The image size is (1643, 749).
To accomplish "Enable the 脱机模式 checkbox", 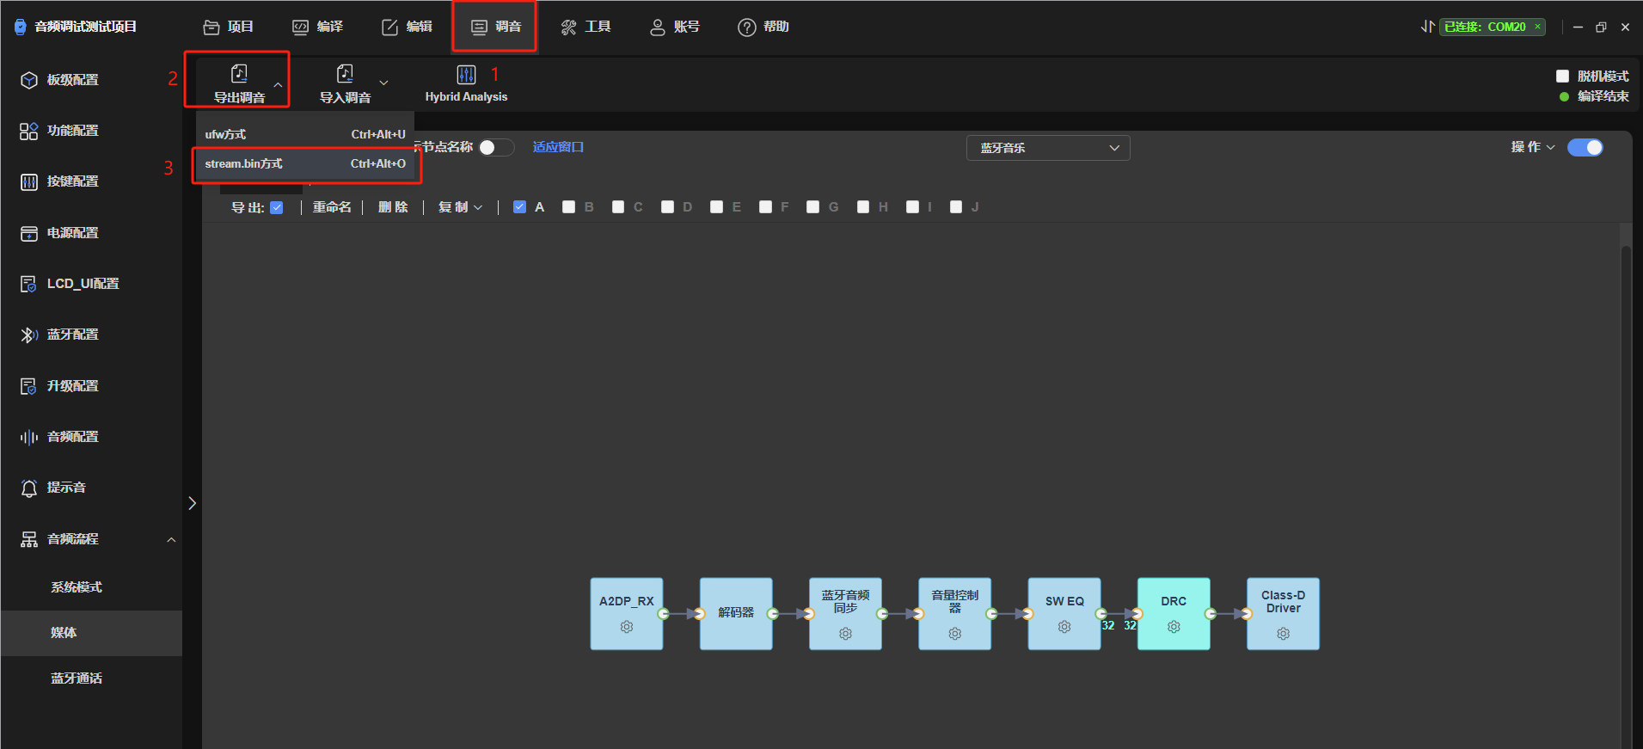I will [x=1563, y=76].
